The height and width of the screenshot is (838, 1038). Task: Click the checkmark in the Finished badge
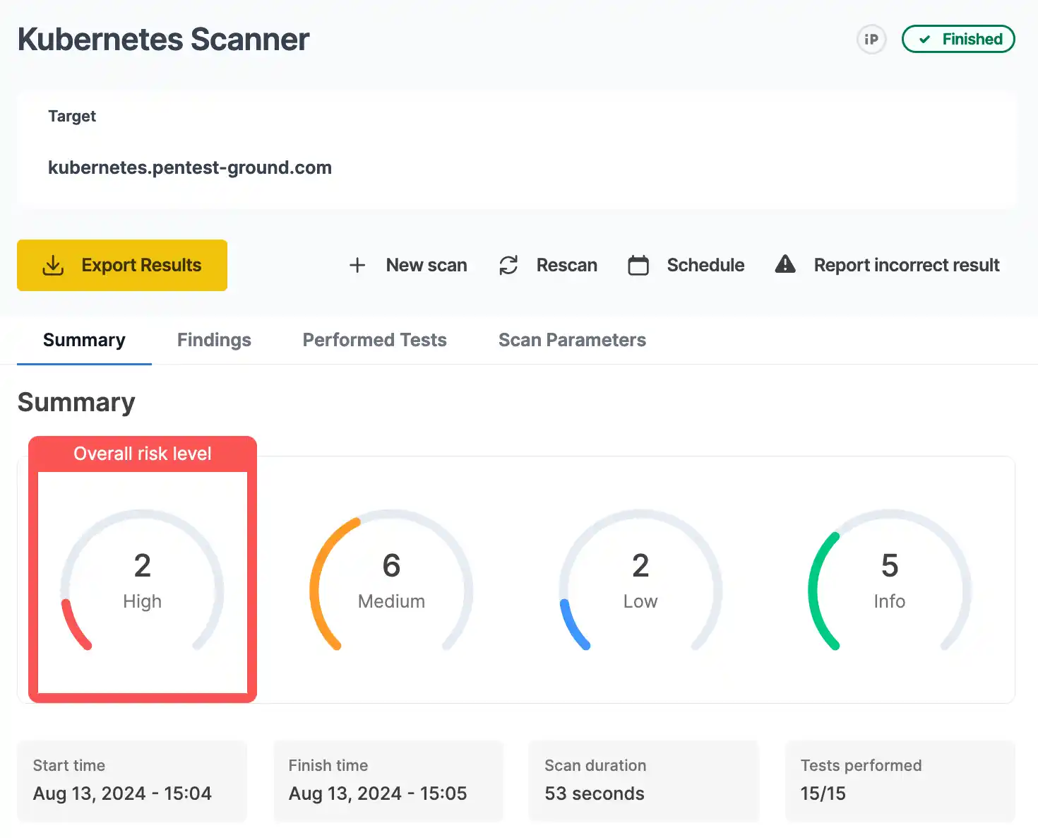point(925,40)
